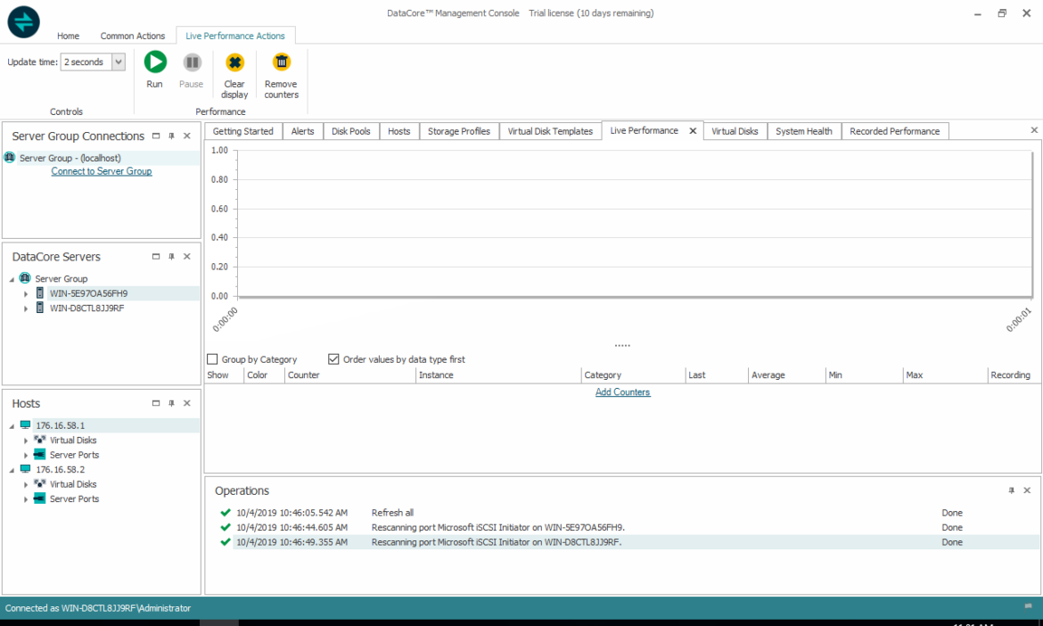Close the DataCore Servers panel
This screenshot has height=626, width=1043.
[x=187, y=256]
